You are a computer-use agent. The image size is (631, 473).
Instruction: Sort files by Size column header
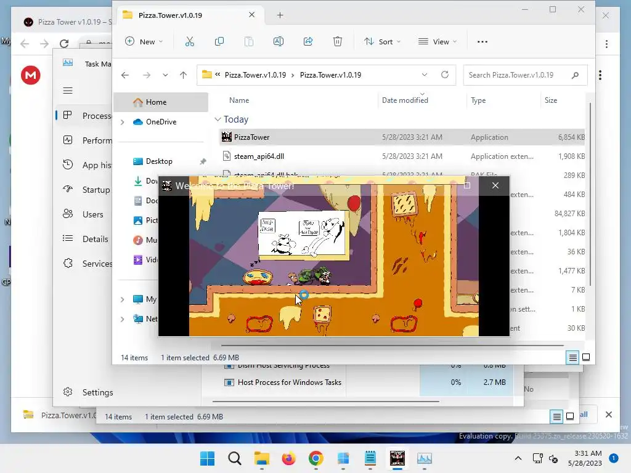pyautogui.click(x=550, y=100)
